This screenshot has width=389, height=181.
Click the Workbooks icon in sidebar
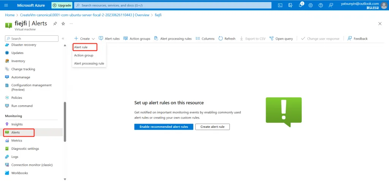click(x=7, y=173)
